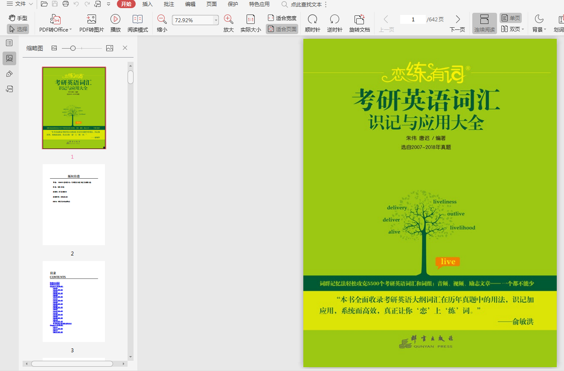
Task: Click the PDF转图片 icon
Action: click(91, 20)
